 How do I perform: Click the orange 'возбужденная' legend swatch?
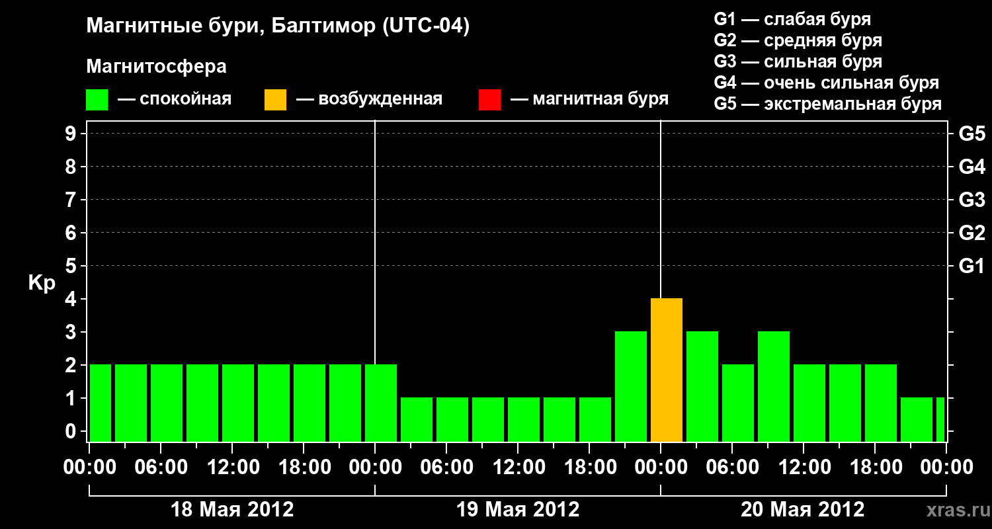pyautogui.click(x=275, y=100)
